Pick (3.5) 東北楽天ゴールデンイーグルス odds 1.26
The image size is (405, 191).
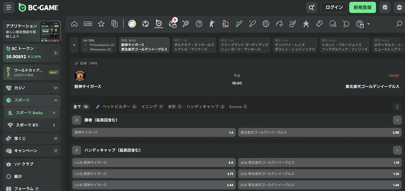(320, 174)
